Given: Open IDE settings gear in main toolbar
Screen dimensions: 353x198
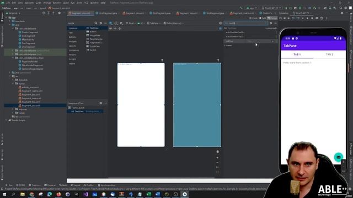Looking at the screenshot, I should pos(346,8).
